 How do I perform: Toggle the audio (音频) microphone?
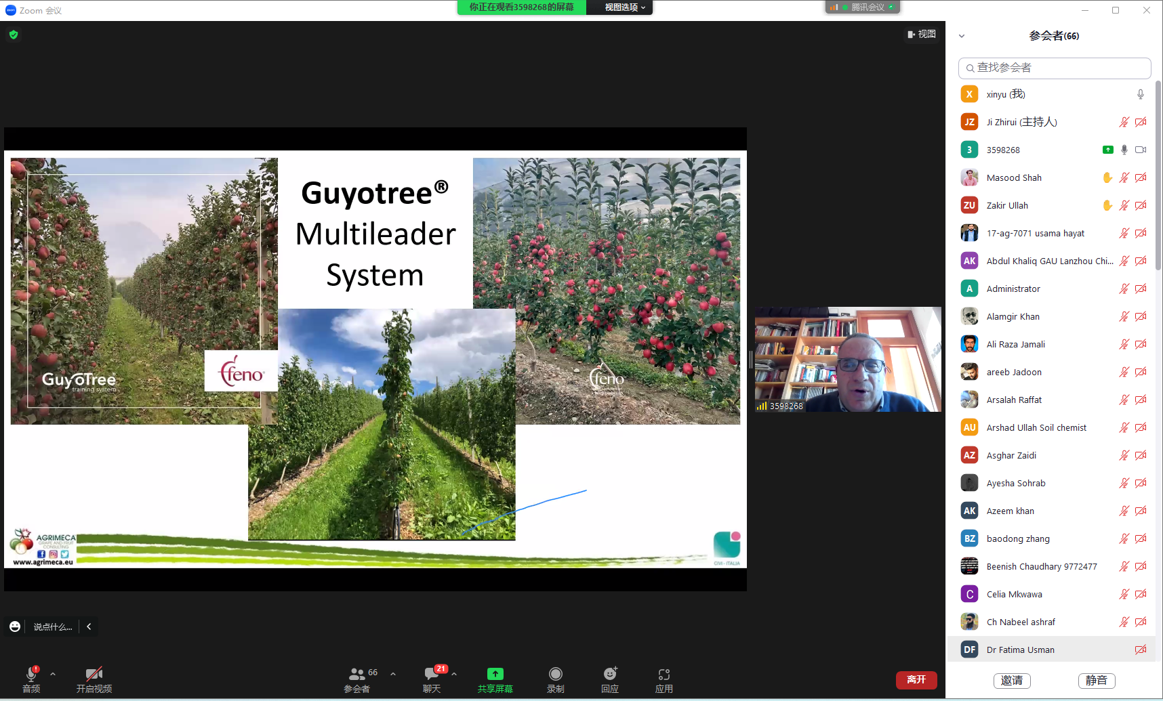[31, 674]
